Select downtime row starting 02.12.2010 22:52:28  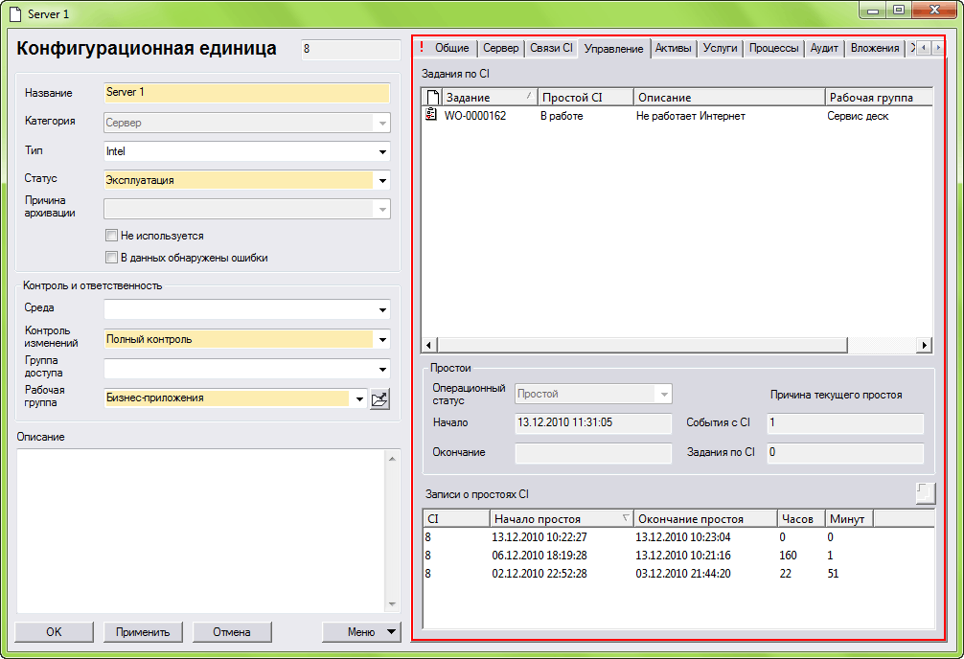tap(678, 574)
